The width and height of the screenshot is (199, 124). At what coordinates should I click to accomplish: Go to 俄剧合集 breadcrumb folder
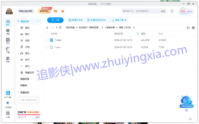point(110,27)
